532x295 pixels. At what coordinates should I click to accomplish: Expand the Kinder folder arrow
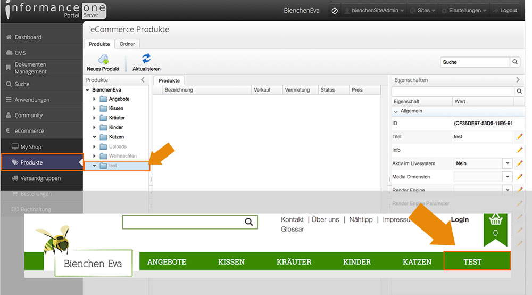(94, 127)
